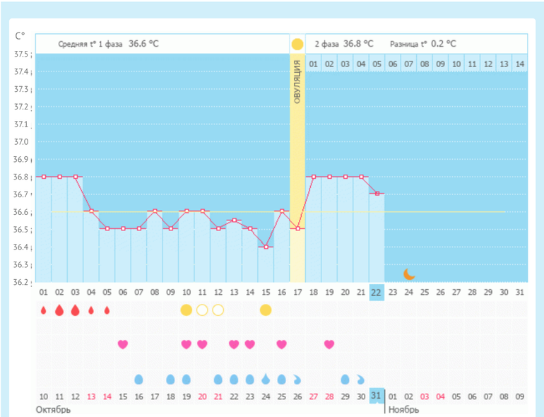Click the yellow ovulation circle in header
Viewport: 544px width, 417px height.
(297, 44)
